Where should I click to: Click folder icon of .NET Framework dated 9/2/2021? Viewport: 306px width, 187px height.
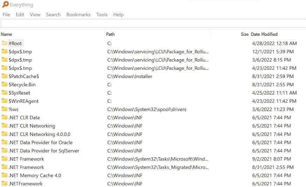(x=4, y=159)
